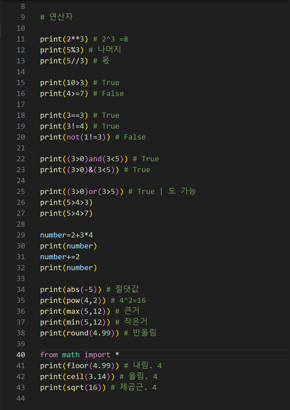Click the code 'print(floor(4.99))'
The width and height of the screenshot is (290, 410).
point(80,366)
